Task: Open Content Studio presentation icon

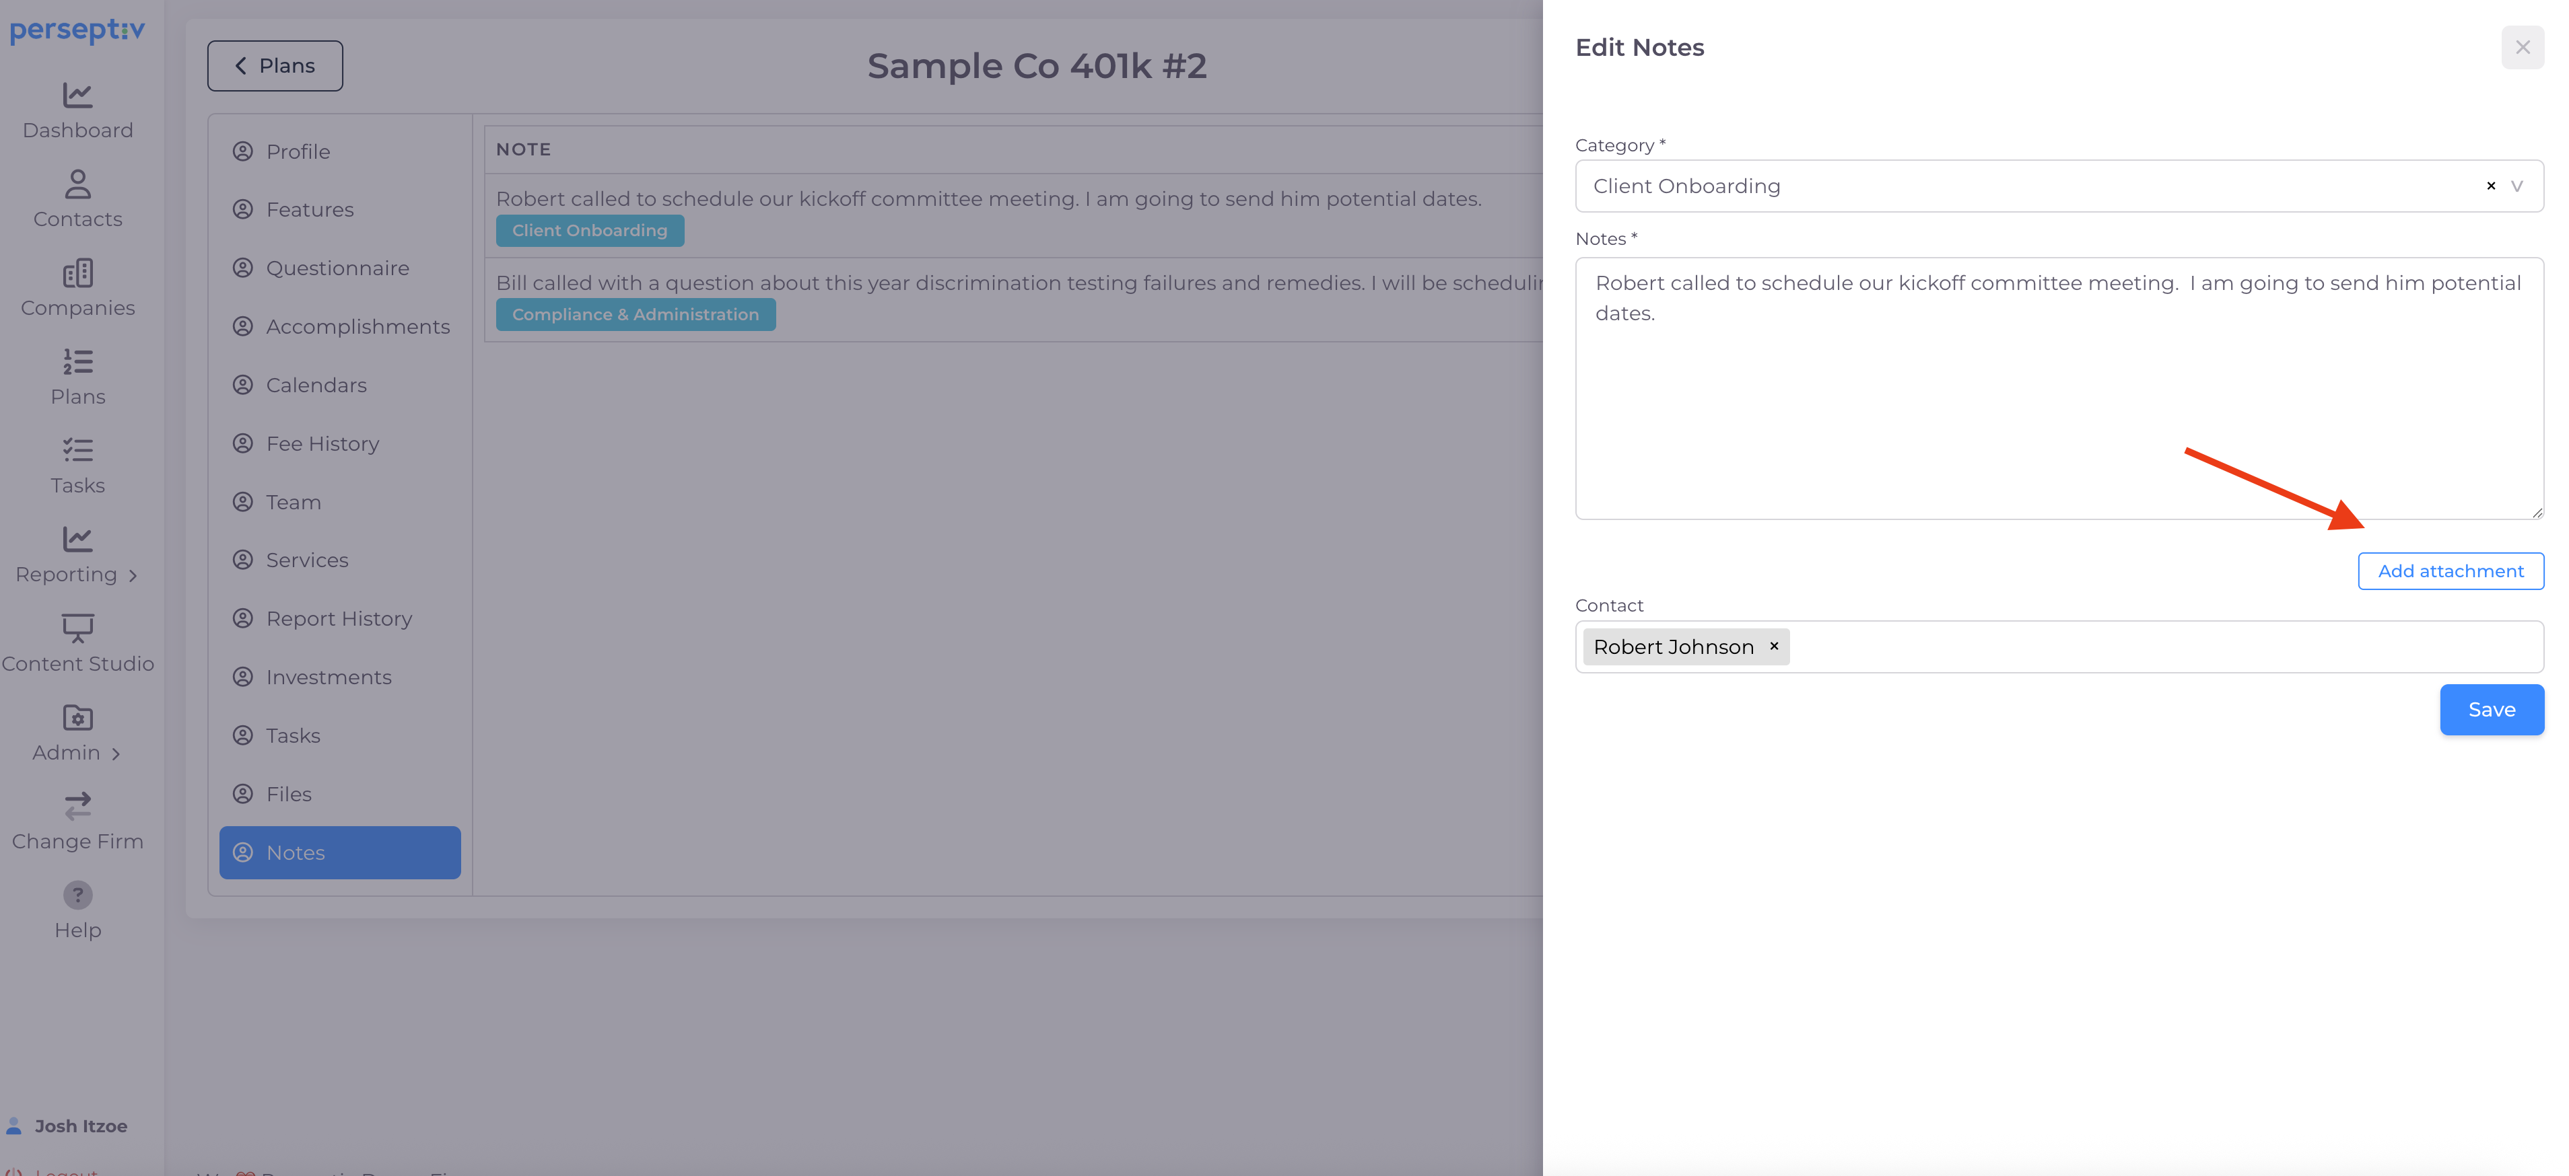Action: point(78,628)
